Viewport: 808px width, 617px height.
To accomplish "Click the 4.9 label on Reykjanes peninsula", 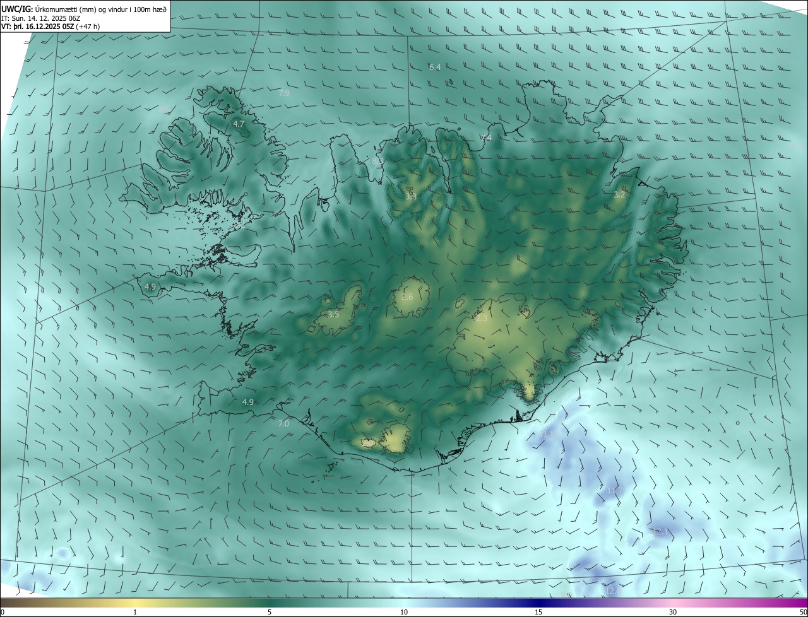I will coord(247,402).
